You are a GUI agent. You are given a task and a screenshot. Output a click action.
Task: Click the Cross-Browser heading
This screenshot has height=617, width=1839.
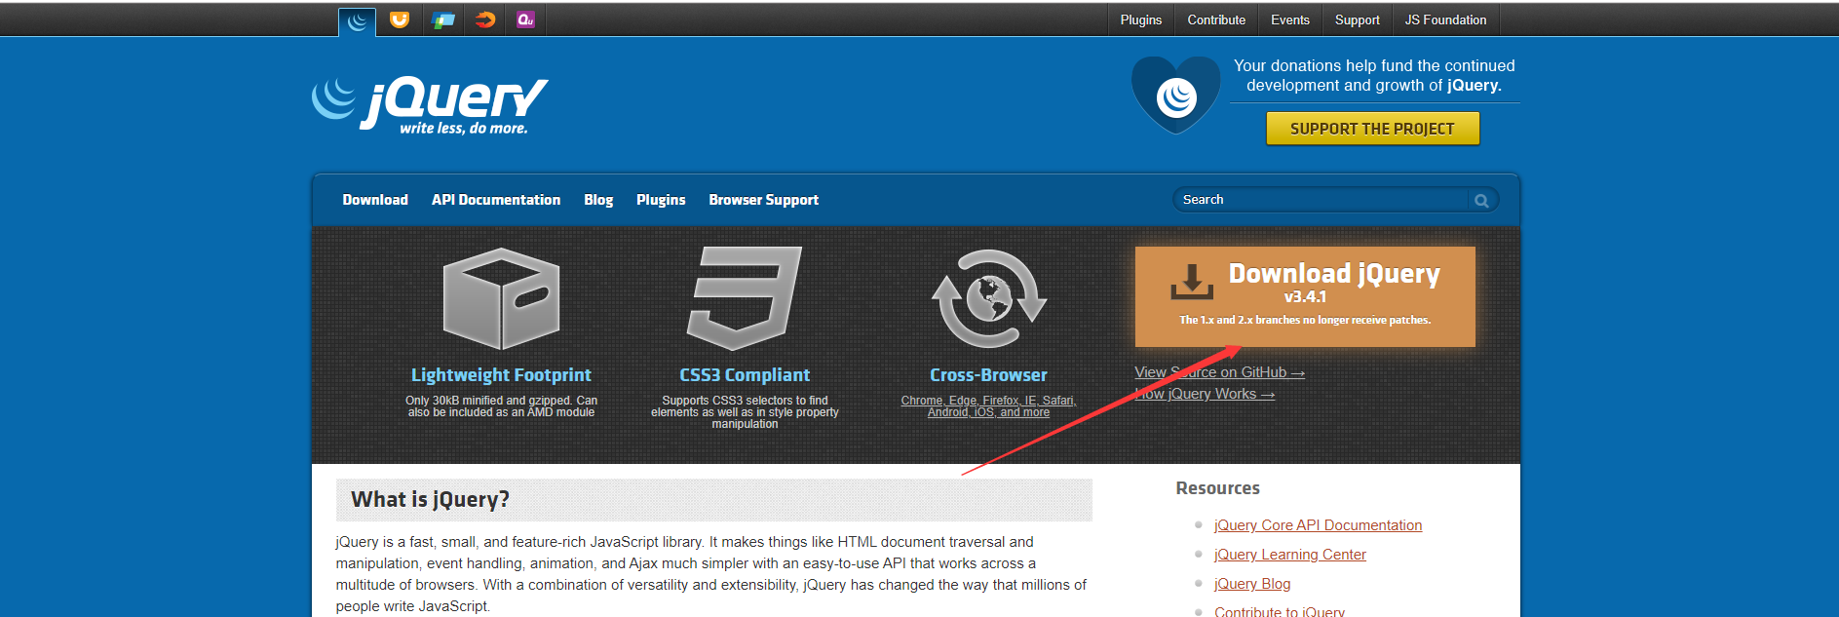tap(988, 375)
